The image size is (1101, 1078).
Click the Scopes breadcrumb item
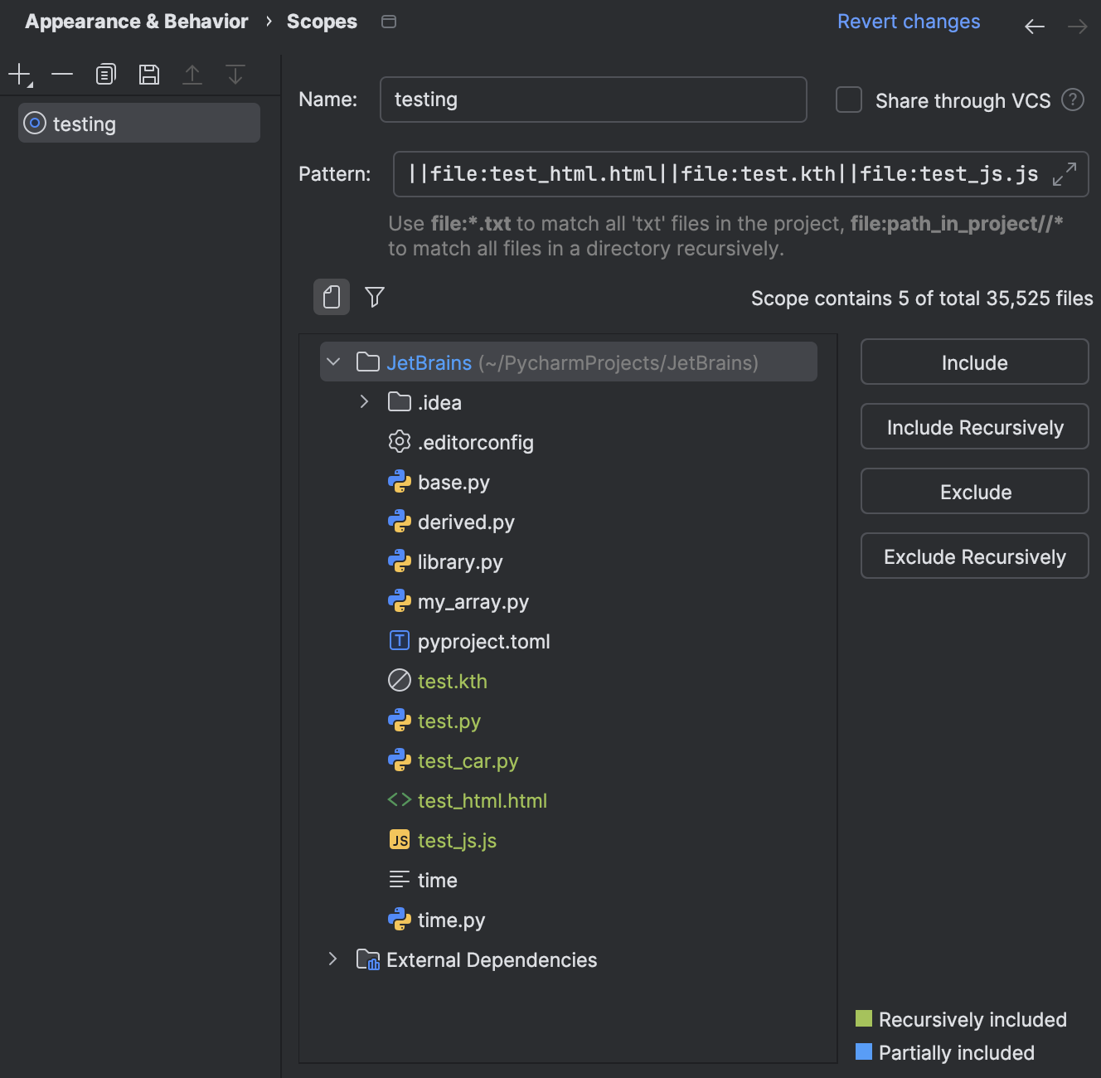click(x=322, y=21)
